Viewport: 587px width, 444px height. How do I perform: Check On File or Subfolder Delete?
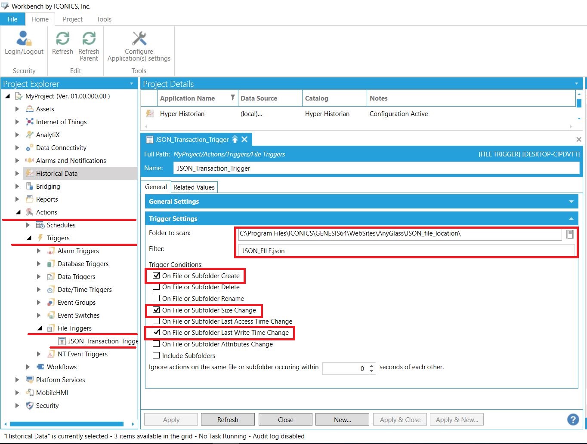pyautogui.click(x=156, y=287)
